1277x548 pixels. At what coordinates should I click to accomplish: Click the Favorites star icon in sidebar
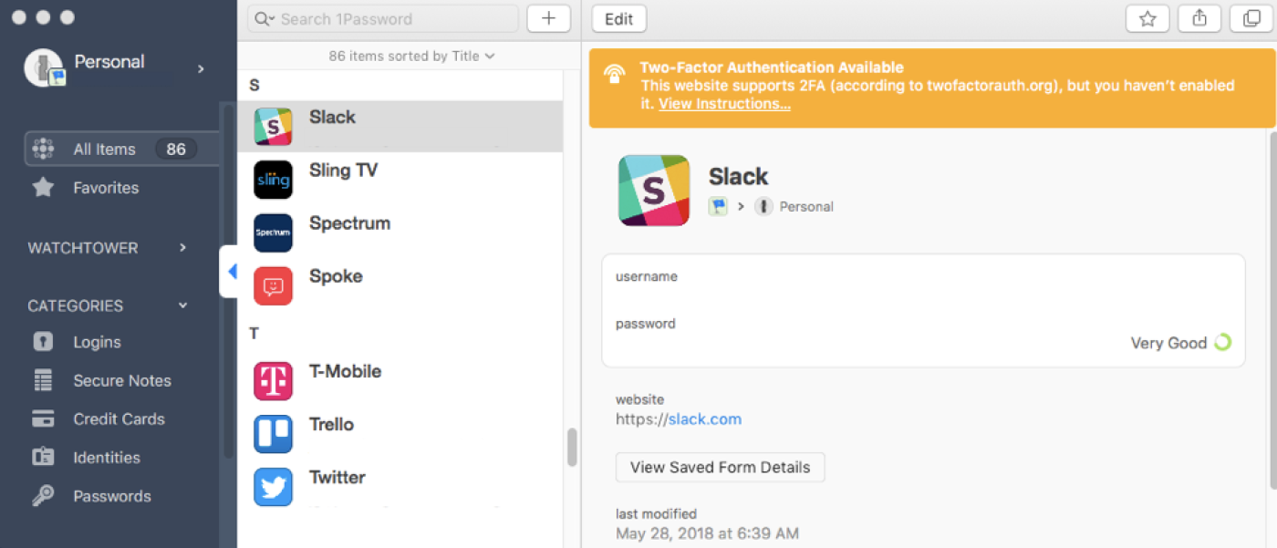pos(43,188)
